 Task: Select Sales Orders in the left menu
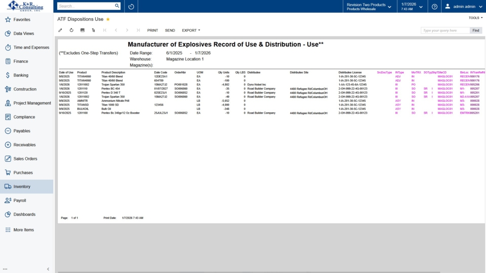25,159
